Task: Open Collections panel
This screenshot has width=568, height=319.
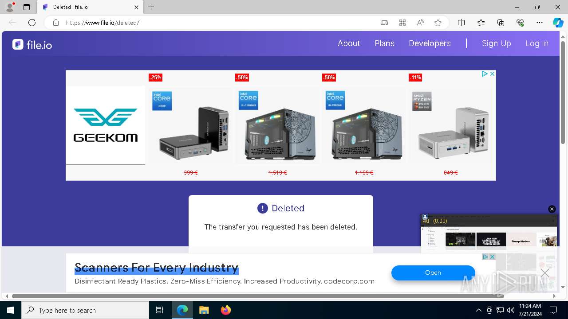Action: (501, 23)
